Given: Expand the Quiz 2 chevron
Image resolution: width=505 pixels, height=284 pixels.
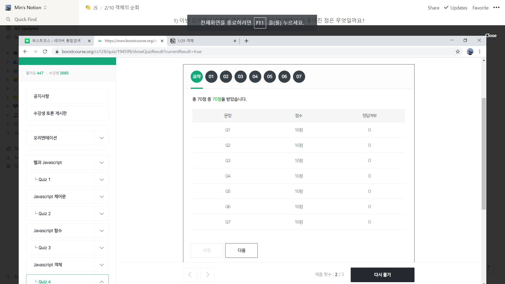Looking at the screenshot, I should click(x=102, y=214).
